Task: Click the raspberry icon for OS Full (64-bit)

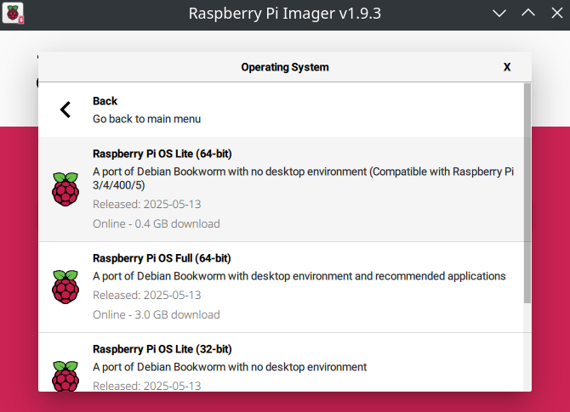Action: tap(66, 287)
